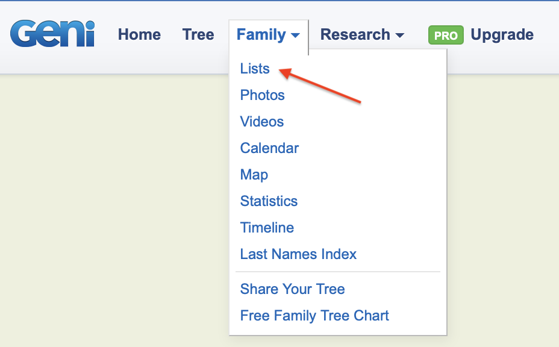Open the Map view

(254, 175)
